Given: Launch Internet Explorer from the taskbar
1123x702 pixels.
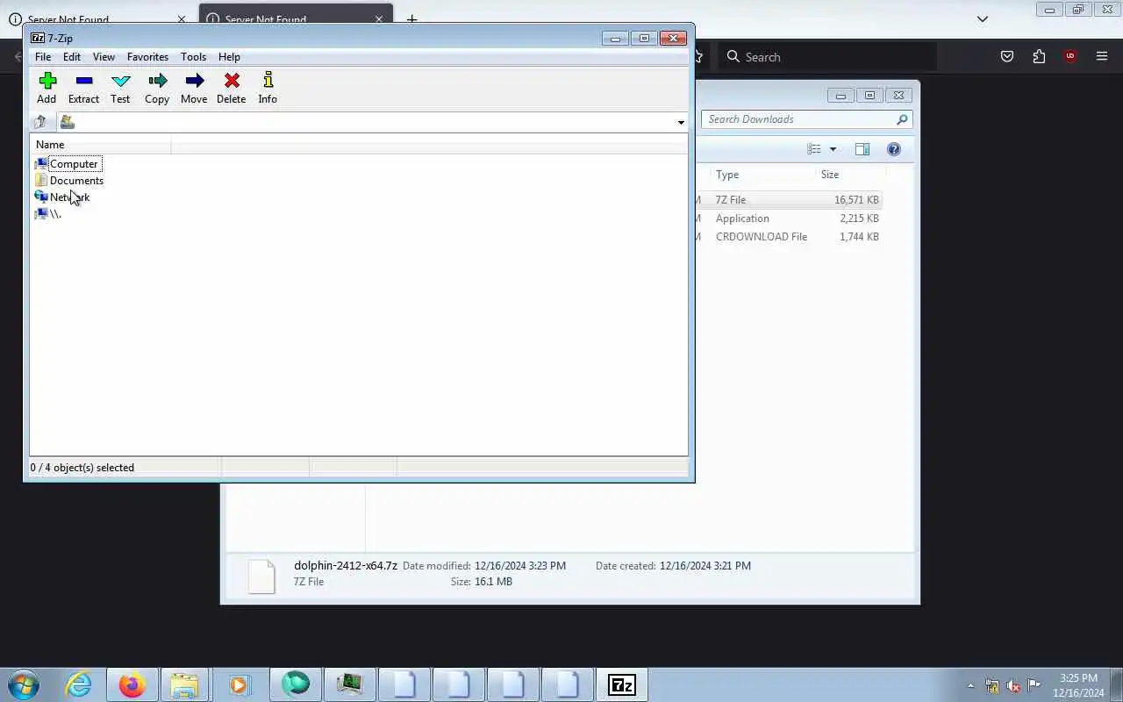Looking at the screenshot, I should [x=79, y=684].
